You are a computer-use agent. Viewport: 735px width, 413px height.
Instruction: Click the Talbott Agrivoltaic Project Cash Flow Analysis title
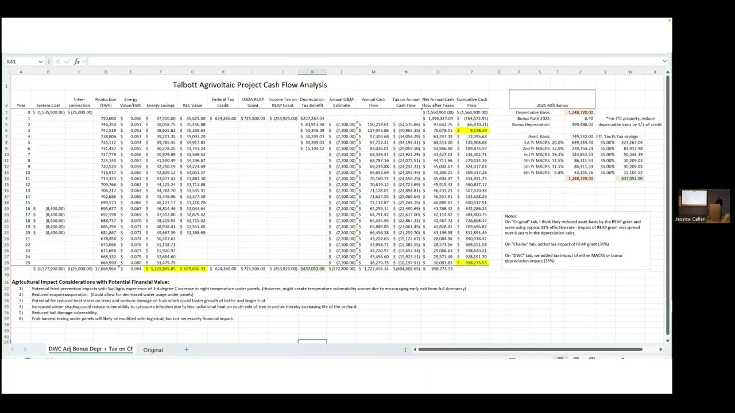click(250, 85)
